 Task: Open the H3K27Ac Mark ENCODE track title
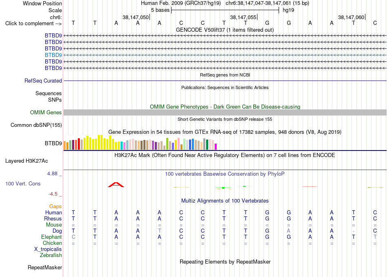click(x=225, y=155)
